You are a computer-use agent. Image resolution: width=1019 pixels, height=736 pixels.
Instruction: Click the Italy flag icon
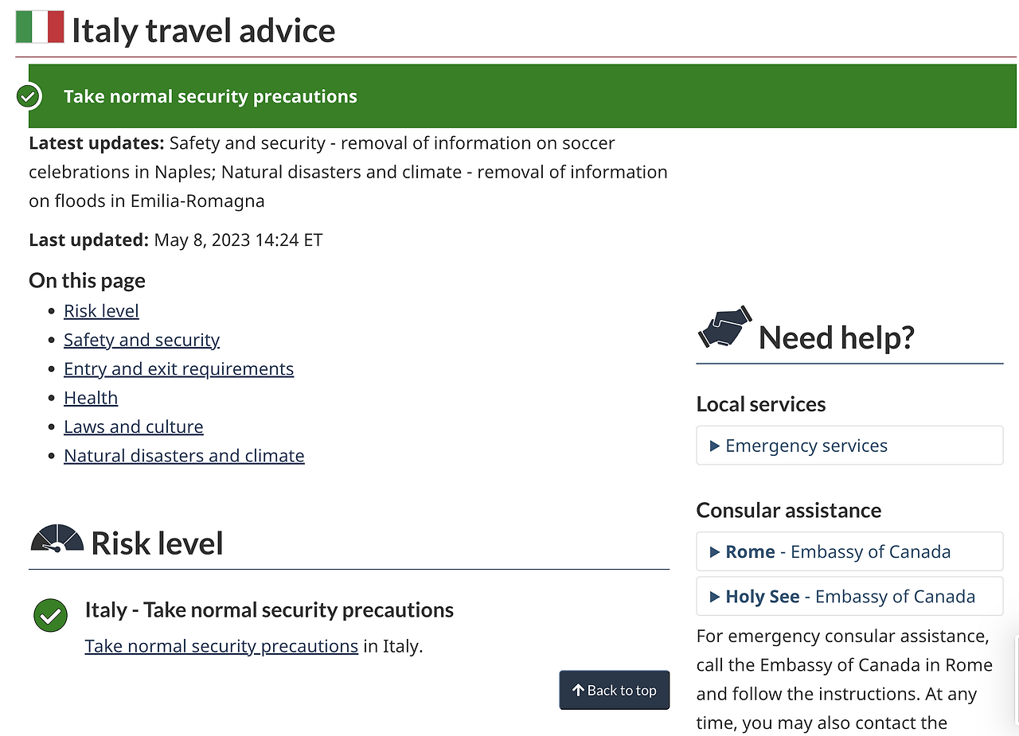point(39,26)
